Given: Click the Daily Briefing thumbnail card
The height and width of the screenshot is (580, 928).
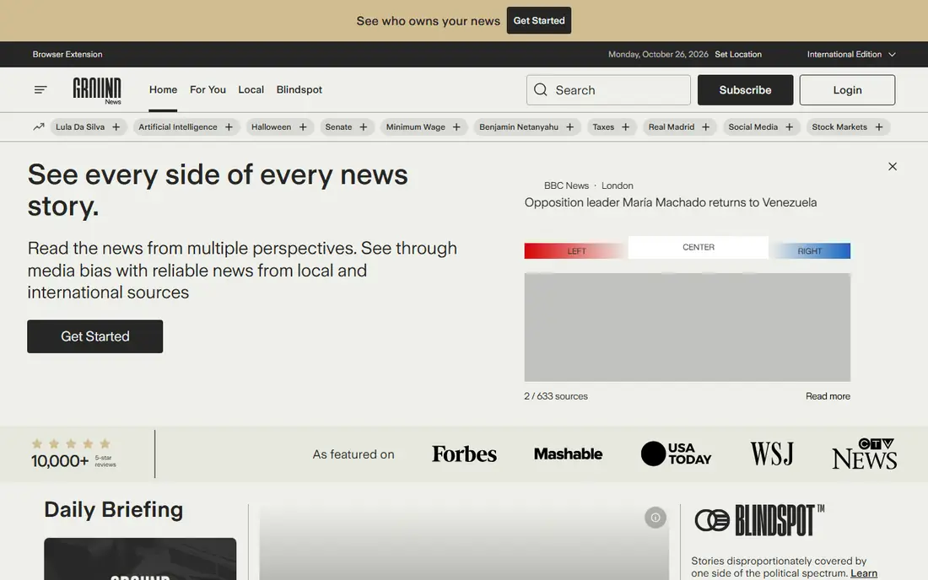Looking at the screenshot, I should click(x=140, y=559).
